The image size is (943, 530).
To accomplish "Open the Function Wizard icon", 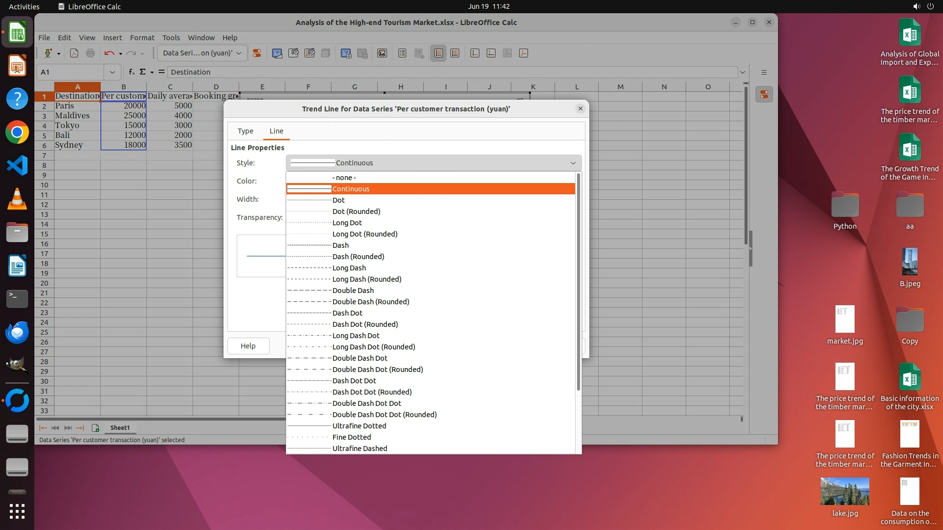I will click(x=131, y=72).
